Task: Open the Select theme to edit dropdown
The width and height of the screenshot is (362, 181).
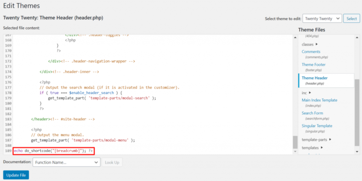Action: tap(322, 18)
